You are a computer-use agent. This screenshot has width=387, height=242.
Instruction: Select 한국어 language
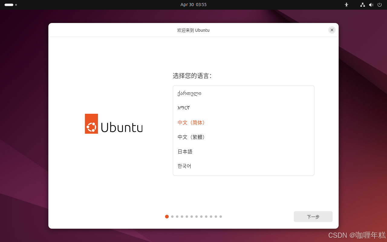[x=244, y=166]
